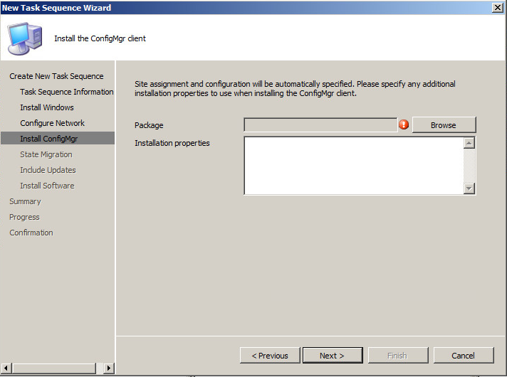The height and width of the screenshot is (377, 507).
Task: Browse for the ConfigMgr client package
Action: click(x=444, y=125)
